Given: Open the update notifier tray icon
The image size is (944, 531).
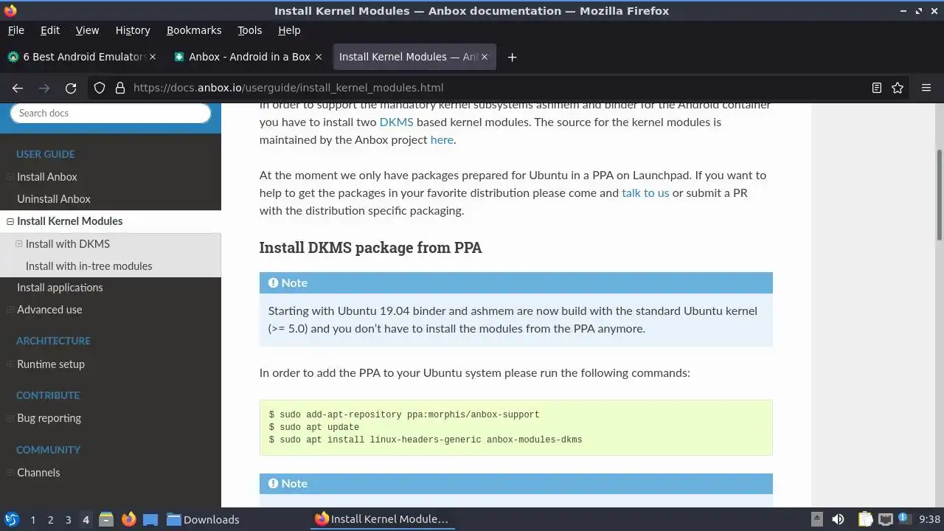Looking at the screenshot, I should pyautogui.click(x=903, y=518).
